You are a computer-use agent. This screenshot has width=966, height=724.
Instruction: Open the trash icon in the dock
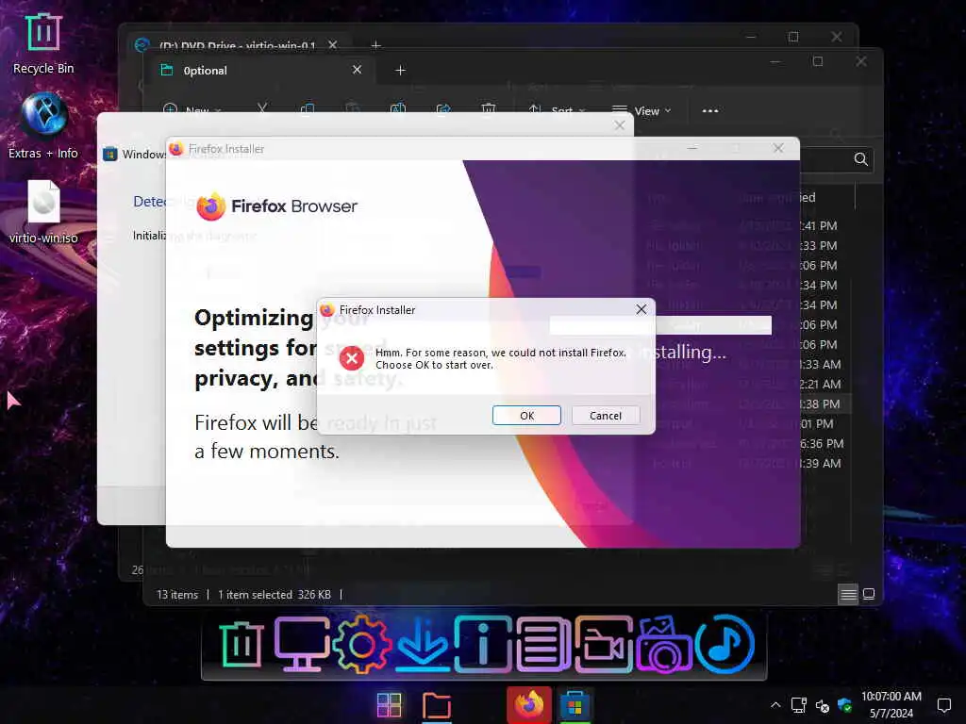[x=241, y=644]
